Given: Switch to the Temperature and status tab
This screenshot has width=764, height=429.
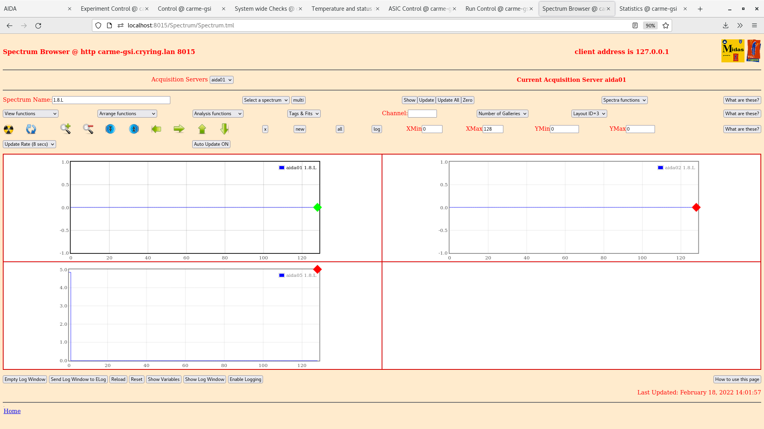Looking at the screenshot, I should pyautogui.click(x=341, y=9).
